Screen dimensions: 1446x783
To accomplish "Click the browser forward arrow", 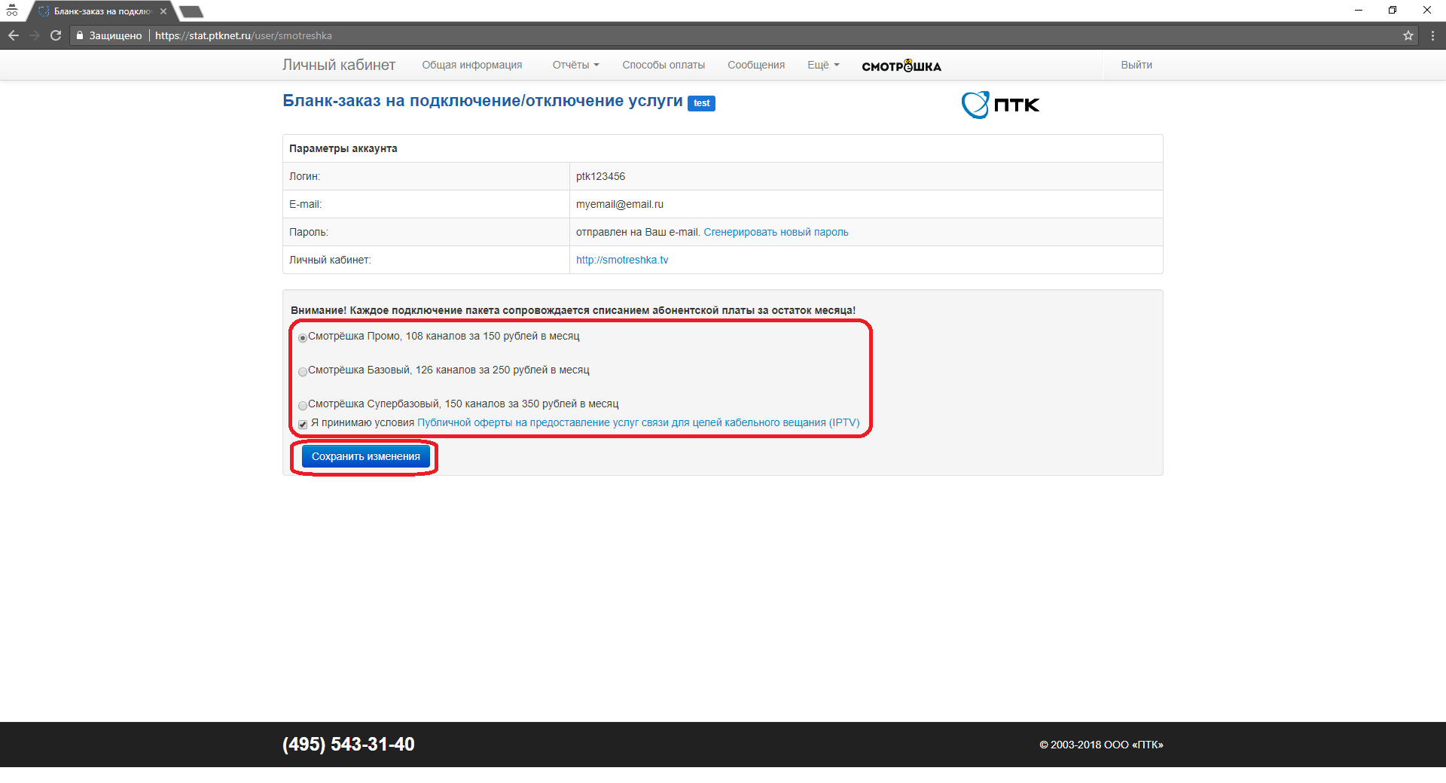I will (35, 35).
